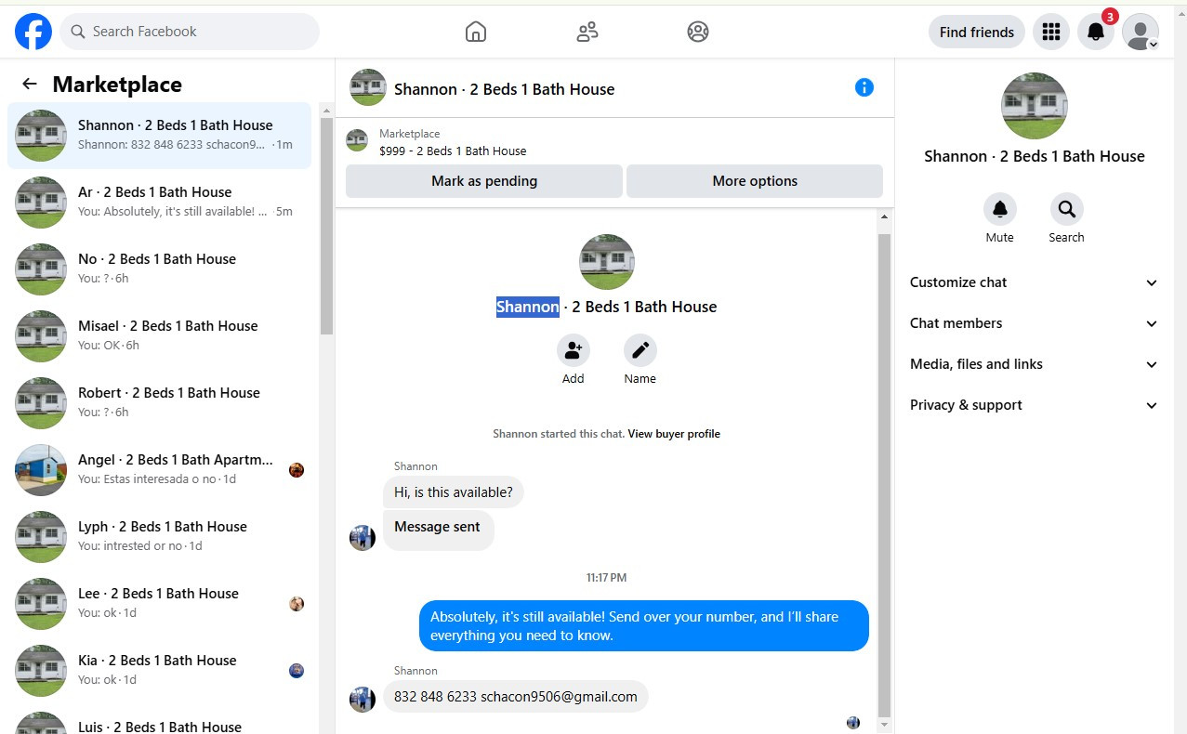Open Groups icon in top navigation

tap(698, 32)
